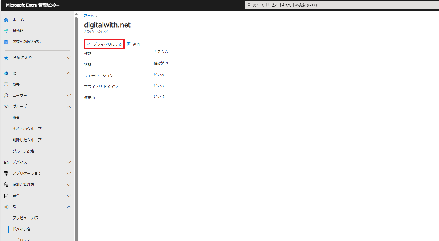The height and width of the screenshot is (241, 439).
Task: Click the 役割と管理者 icon
Action: click(x=6, y=185)
